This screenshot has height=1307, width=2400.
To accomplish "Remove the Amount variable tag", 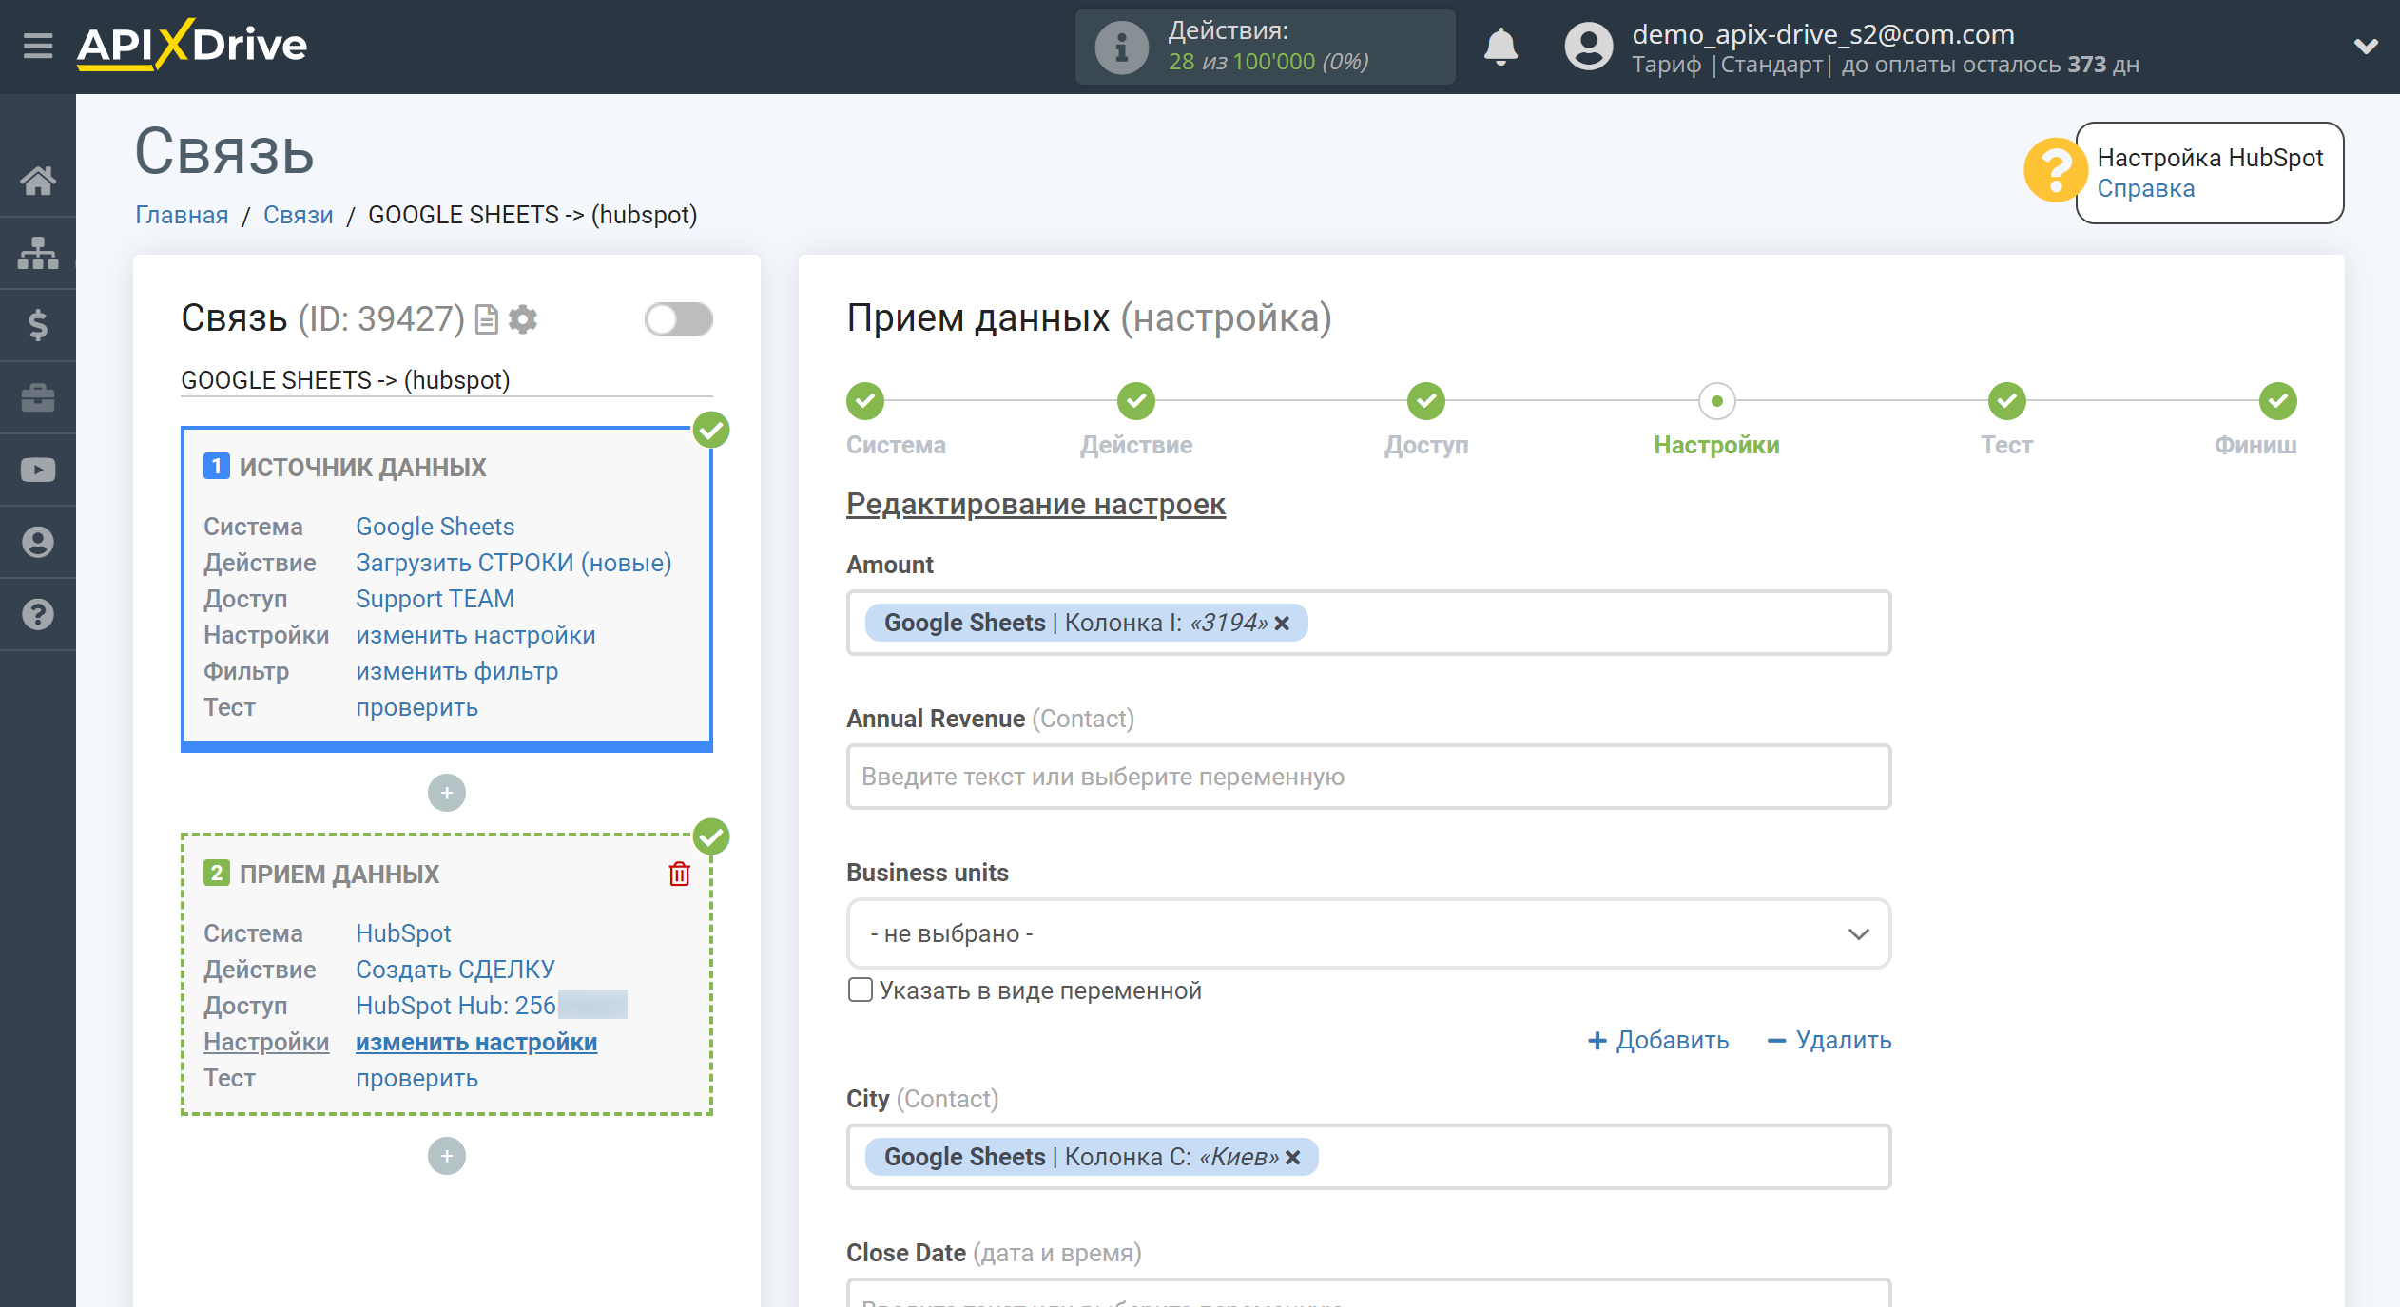I will click(x=1283, y=623).
